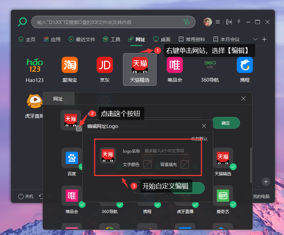
Task: Switch to the 工具 tab
Action: coord(111,39)
